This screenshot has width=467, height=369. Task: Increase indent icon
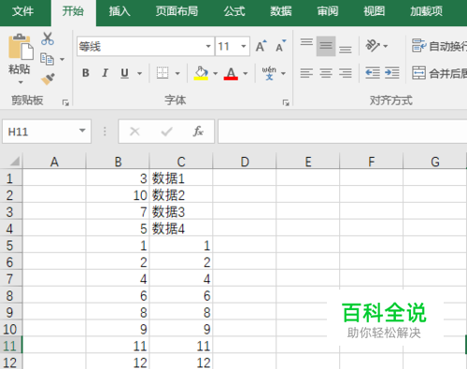pyautogui.click(x=392, y=73)
